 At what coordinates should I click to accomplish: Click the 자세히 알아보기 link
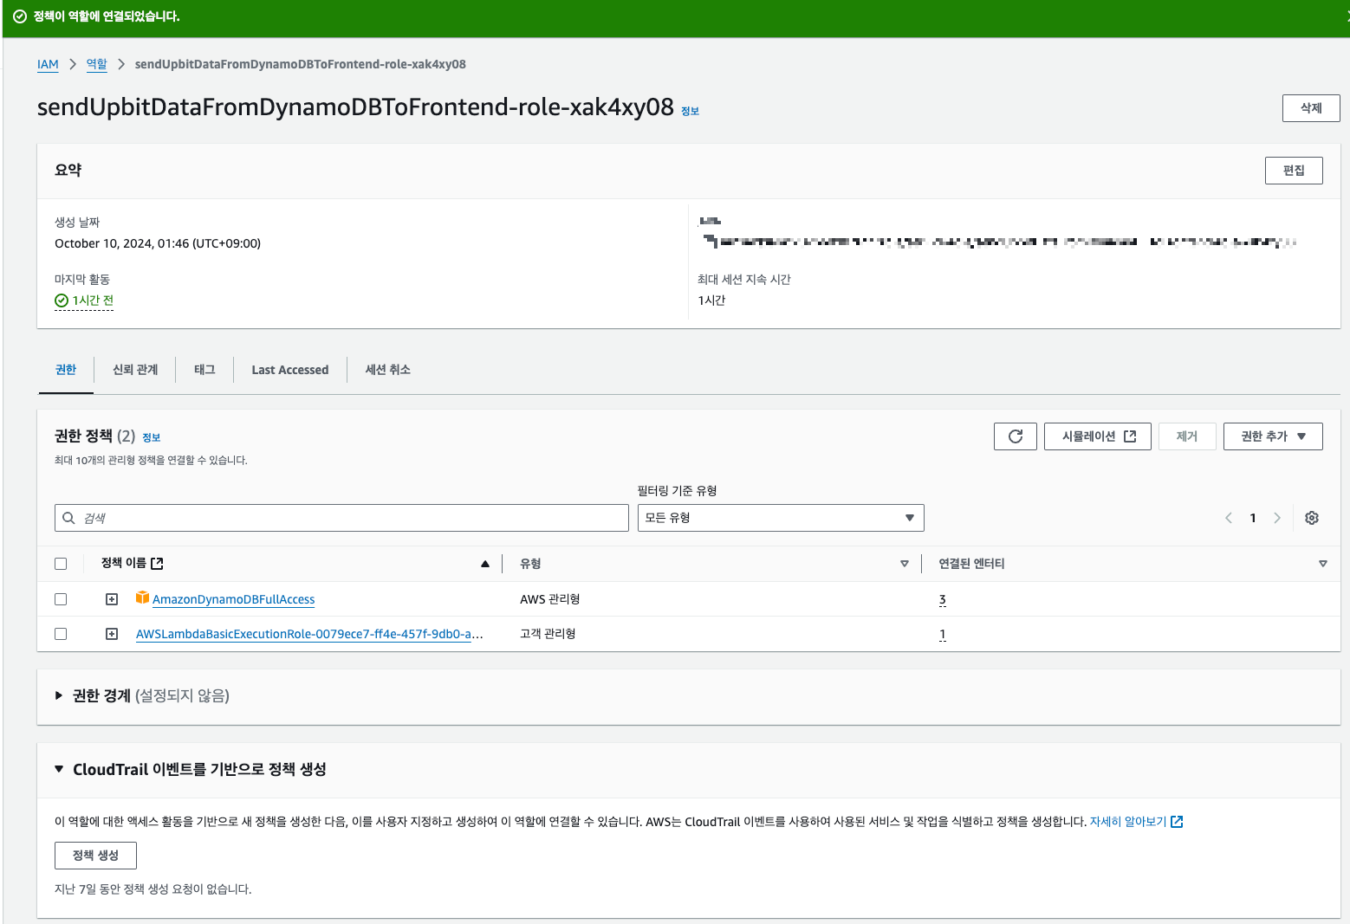pyautogui.click(x=1128, y=822)
